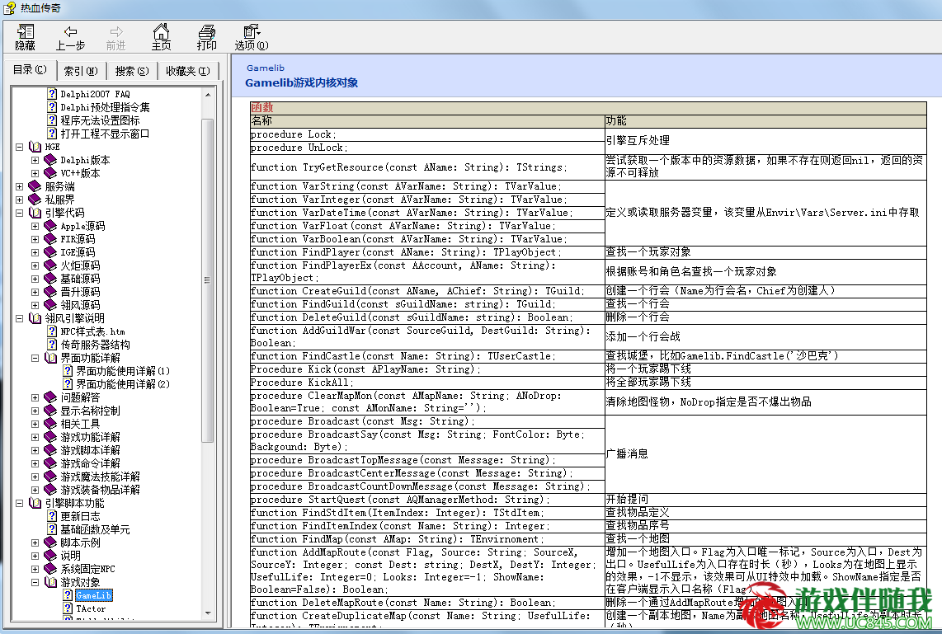Click the page icon beside 程序无法设置图标
This screenshot has height=634, width=942.
click(x=52, y=120)
